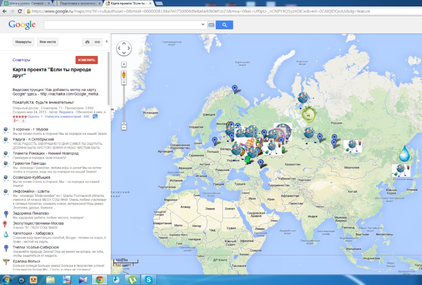Click the chain link icon button
The width and height of the screenshot is (422, 285).
coord(97,42)
